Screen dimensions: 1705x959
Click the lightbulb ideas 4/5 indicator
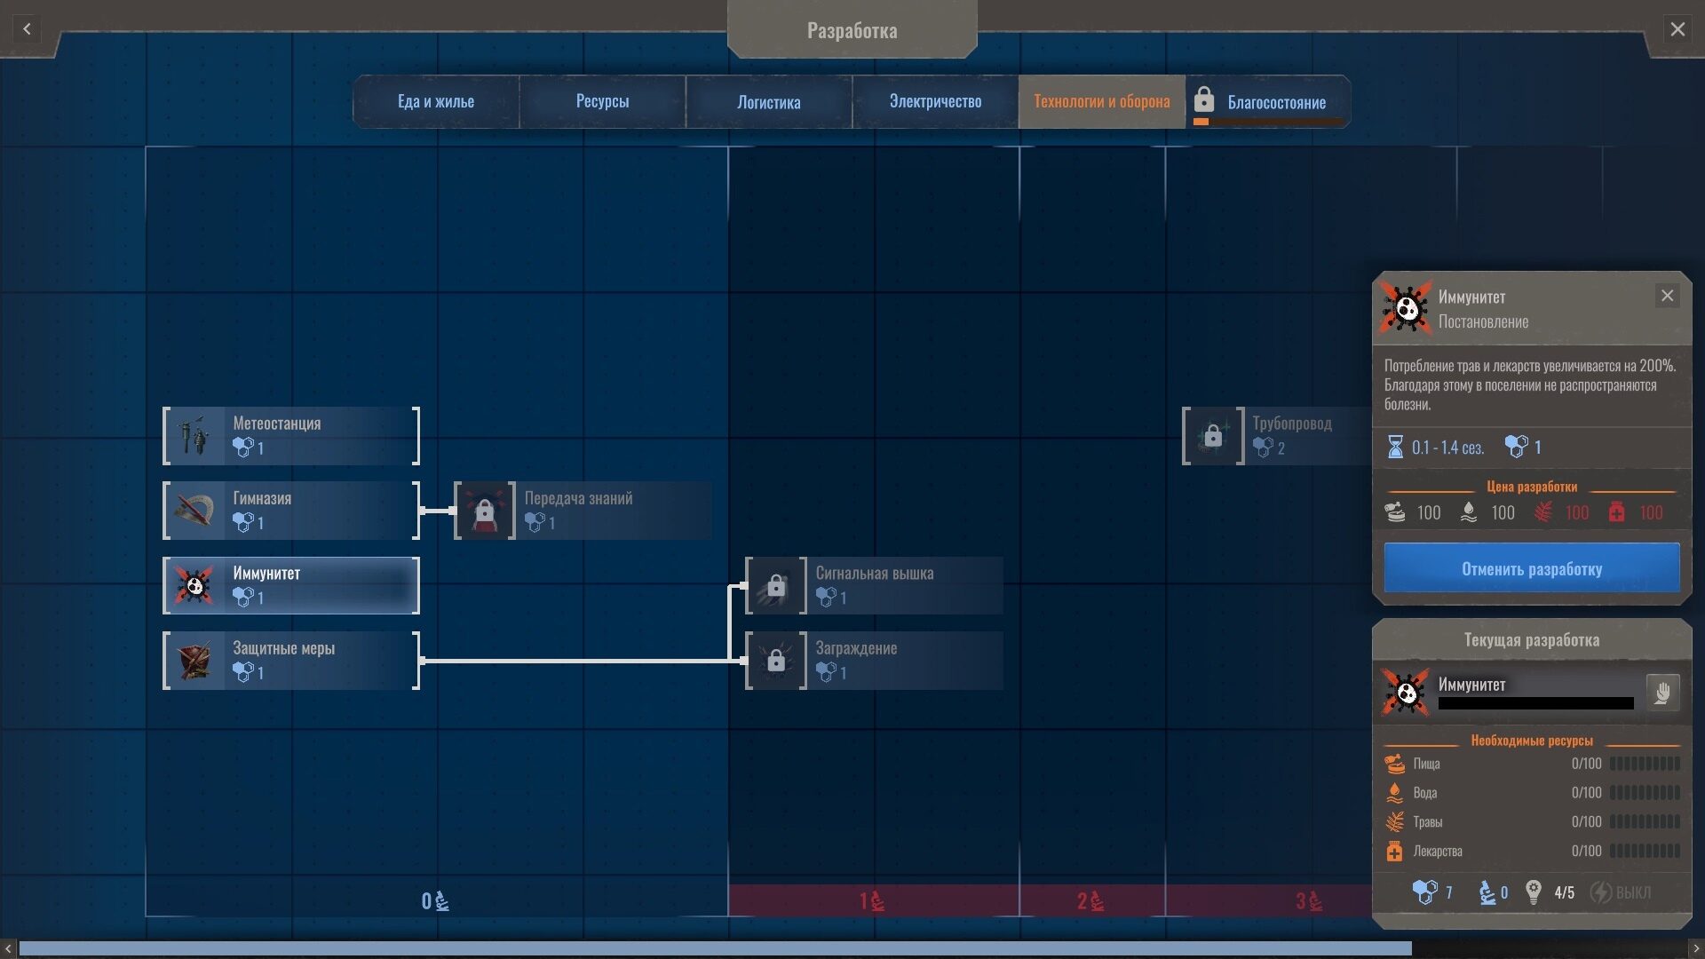pos(1534,892)
